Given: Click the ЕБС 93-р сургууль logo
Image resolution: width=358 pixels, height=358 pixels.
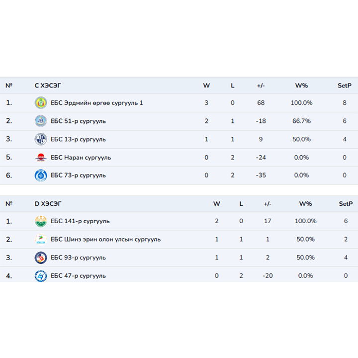Looking at the screenshot, I should click(x=40, y=258).
